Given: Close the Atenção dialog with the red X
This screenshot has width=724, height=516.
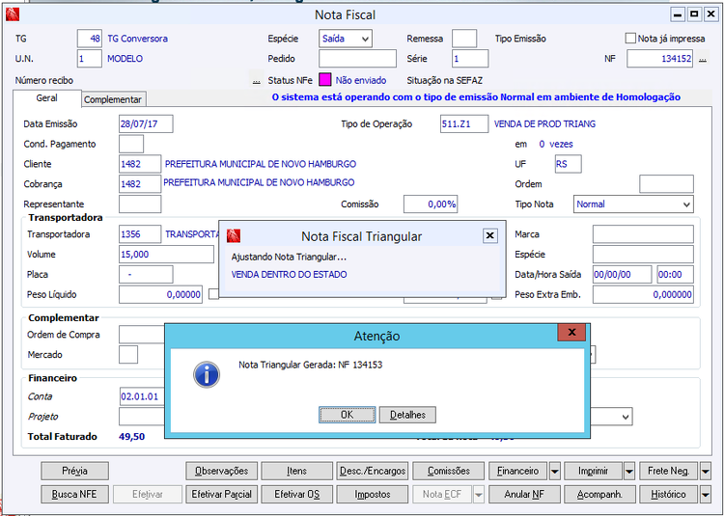Looking at the screenshot, I should click(x=571, y=332).
